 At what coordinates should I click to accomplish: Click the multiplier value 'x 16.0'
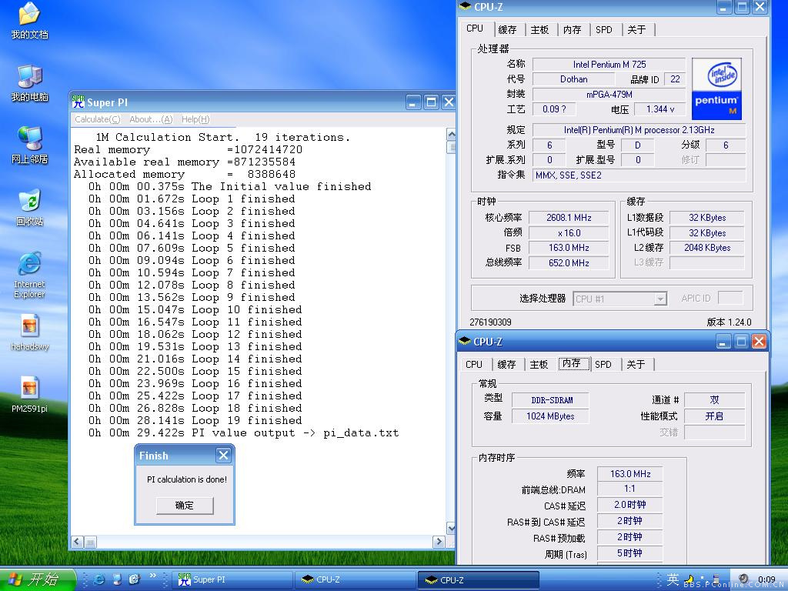tap(569, 232)
